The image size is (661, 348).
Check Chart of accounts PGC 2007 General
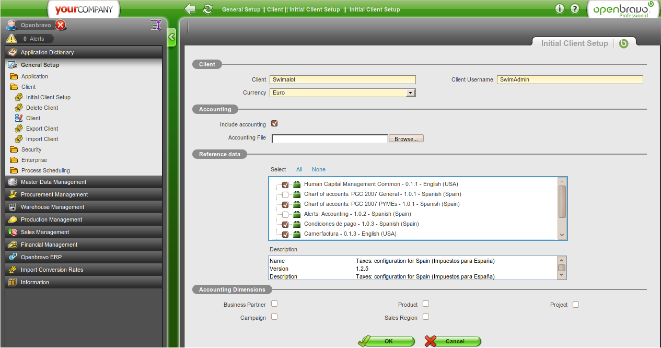tap(285, 194)
